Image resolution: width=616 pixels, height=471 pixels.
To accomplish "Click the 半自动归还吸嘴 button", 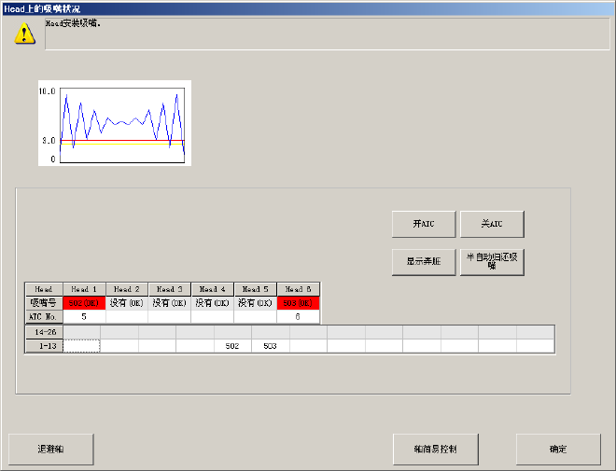I will coord(492,262).
